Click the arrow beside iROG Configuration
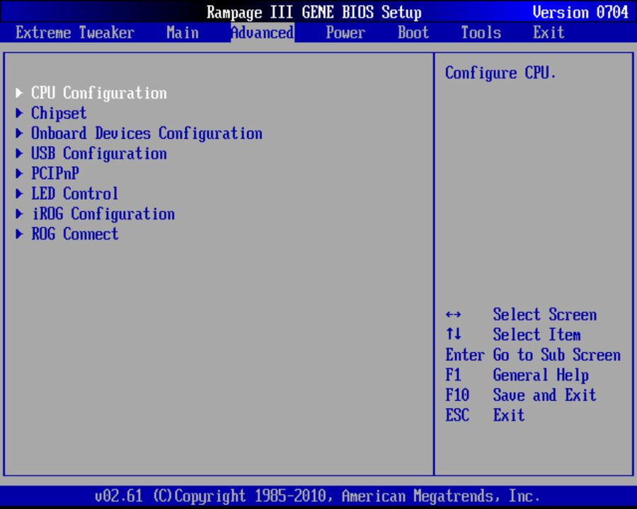 (x=19, y=213)
